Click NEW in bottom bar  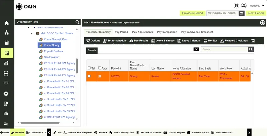coord(5,132)
